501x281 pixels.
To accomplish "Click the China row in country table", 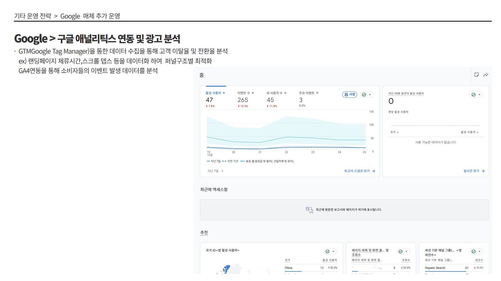I will point(289,268).
